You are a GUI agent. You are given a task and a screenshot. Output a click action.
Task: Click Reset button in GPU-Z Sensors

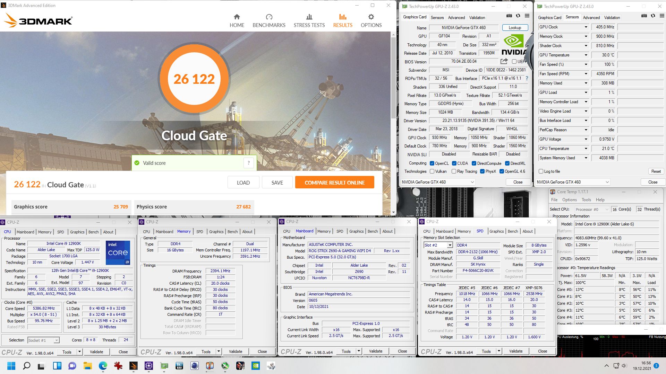click(x=656, y=171)
